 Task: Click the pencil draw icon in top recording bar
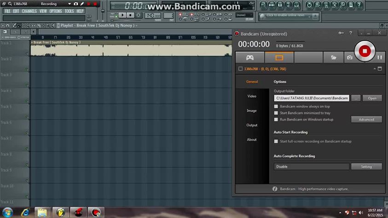coord(82,4)
